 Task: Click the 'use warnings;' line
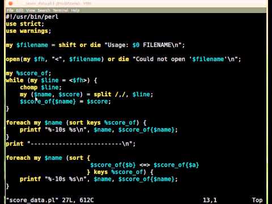click(x=28, y=31)
